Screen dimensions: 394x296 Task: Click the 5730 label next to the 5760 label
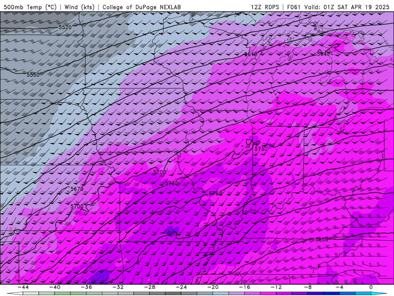tap(171, 184)
